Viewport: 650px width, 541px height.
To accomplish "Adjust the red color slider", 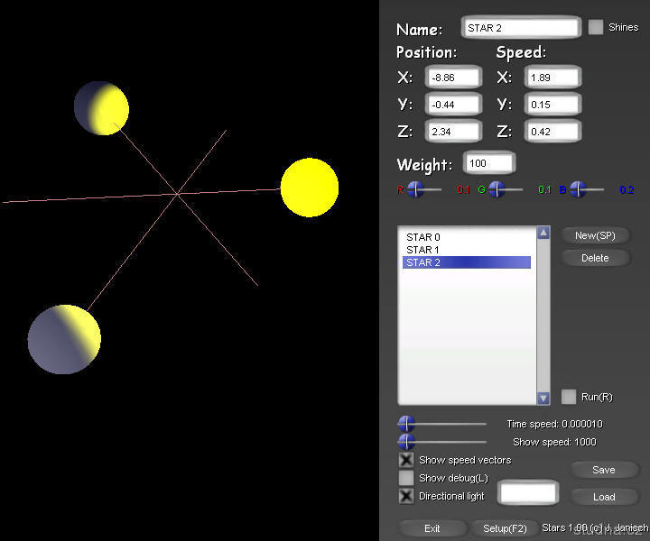I will pyautogui.click(x=415, y=189).
